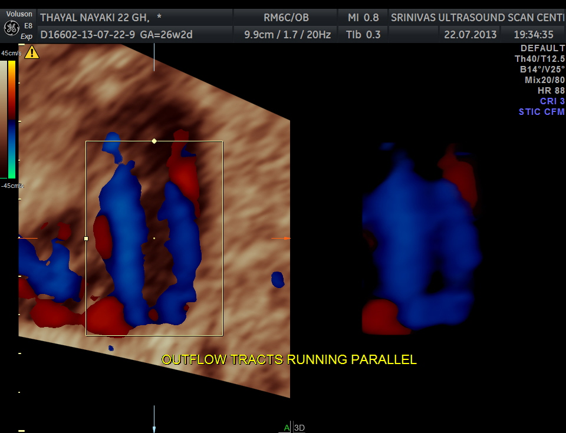566x433 pixels.
Task: Click the DEFAULT preset label
Action: pyautogui.click(x=542, y=48)
